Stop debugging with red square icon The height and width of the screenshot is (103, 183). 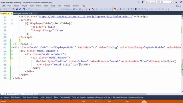tap(89, 9)
